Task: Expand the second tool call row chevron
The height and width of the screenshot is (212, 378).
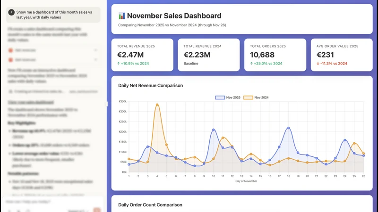Action: click(x=96, y=60)
